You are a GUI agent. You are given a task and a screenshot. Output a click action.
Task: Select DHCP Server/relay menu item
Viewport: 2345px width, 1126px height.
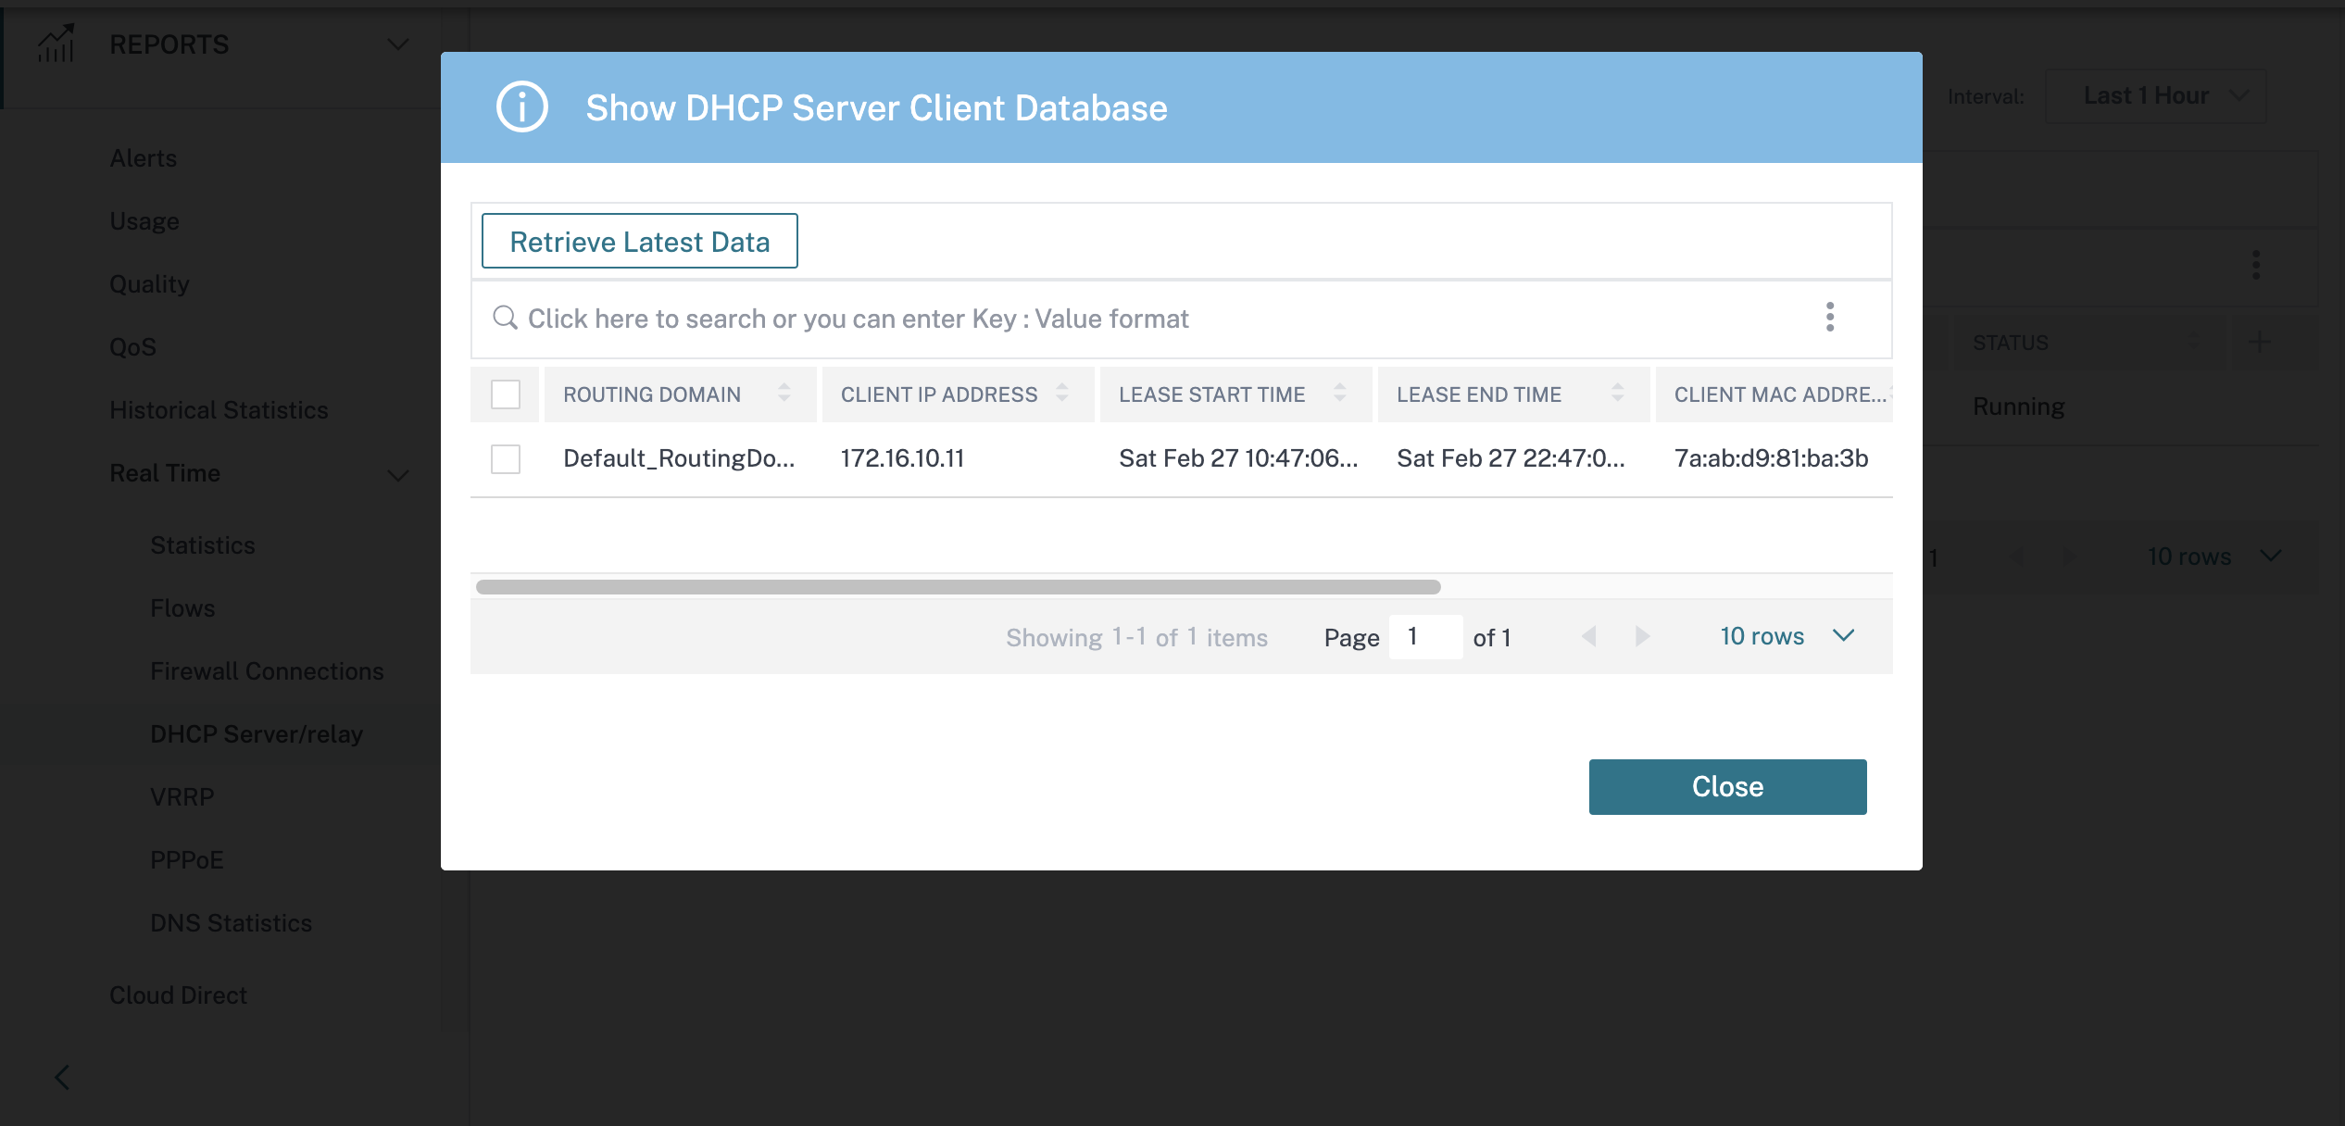257,734
